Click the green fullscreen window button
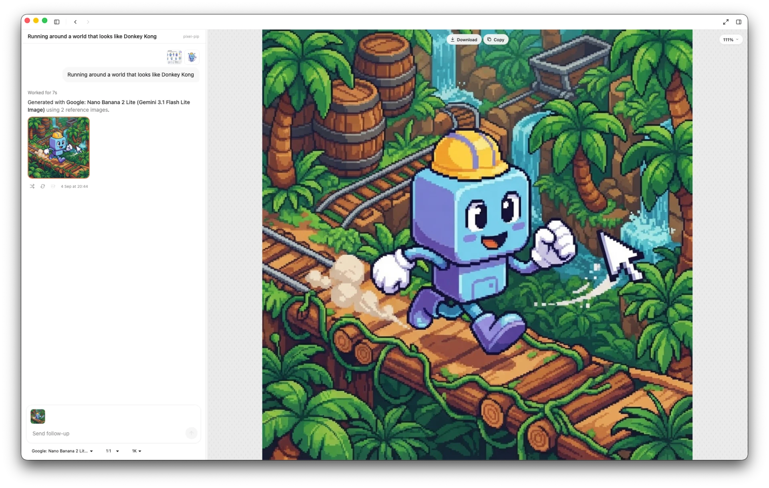Screen dimensions: 769x488 (45, 20)
